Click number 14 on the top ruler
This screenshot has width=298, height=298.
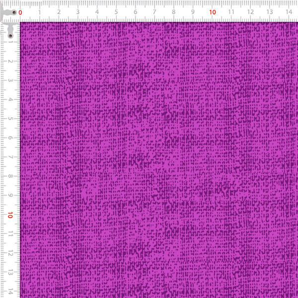point(288,11)
